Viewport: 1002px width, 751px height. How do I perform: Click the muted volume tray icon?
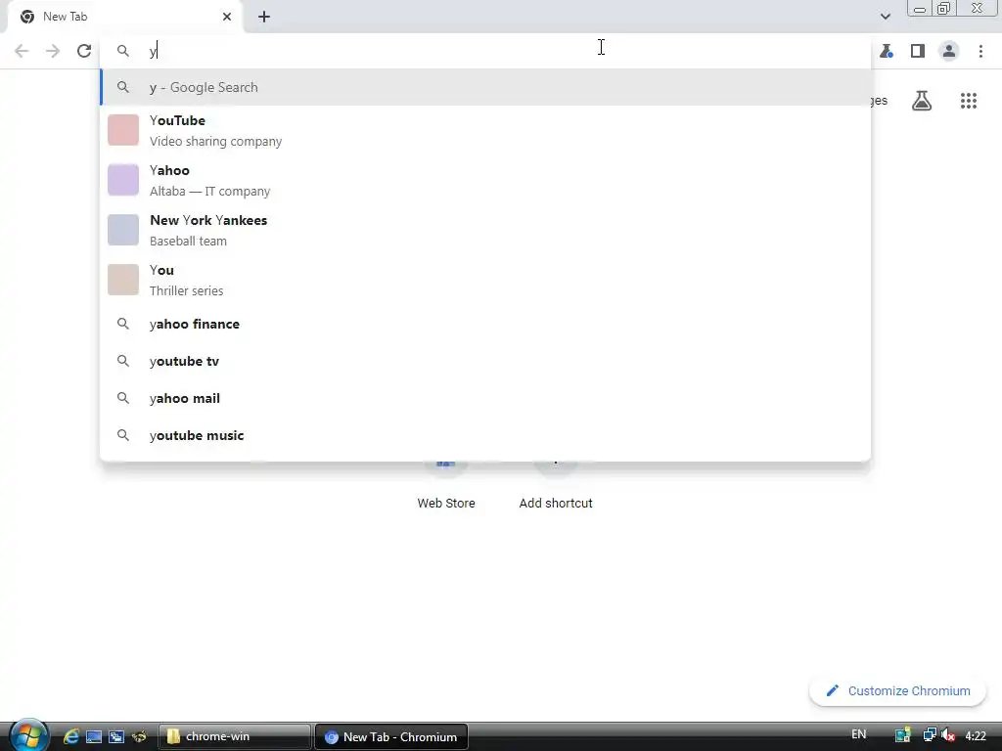click(x=948, y=735)
